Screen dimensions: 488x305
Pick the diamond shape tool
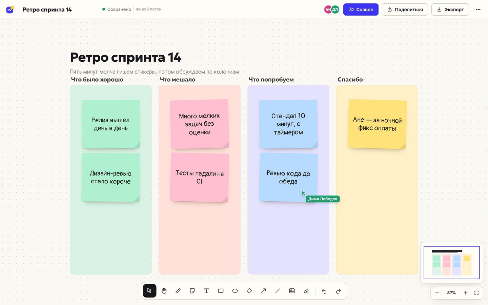[x=249, y=291]
